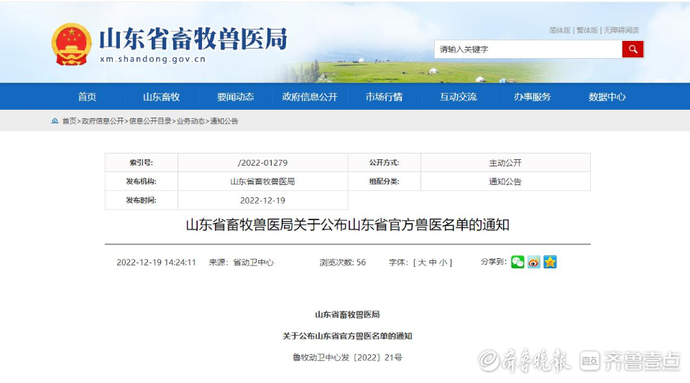Open 要闻动态 navigation item

click(x=236, y=97)
